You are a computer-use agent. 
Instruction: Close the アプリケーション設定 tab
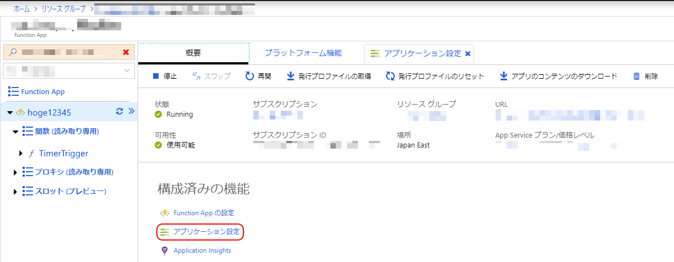(468, 53)
